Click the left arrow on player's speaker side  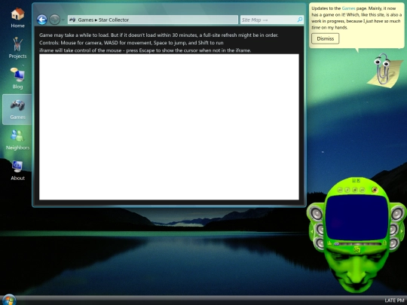click(x=312, y=231)
